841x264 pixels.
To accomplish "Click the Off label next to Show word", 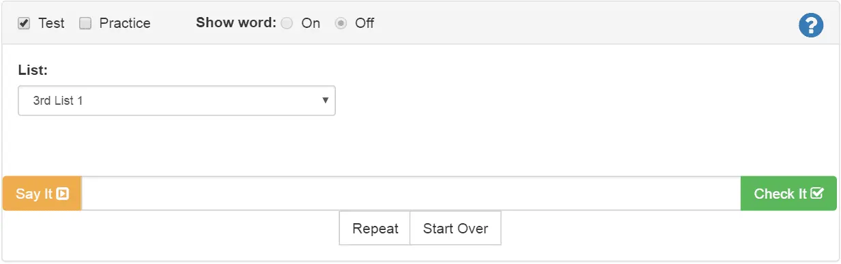I will [365, 24].
